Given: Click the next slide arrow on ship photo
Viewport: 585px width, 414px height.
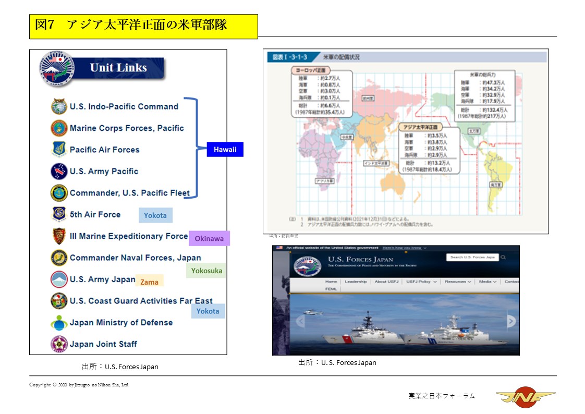Looking at the screenshot, I should [511, 321].
